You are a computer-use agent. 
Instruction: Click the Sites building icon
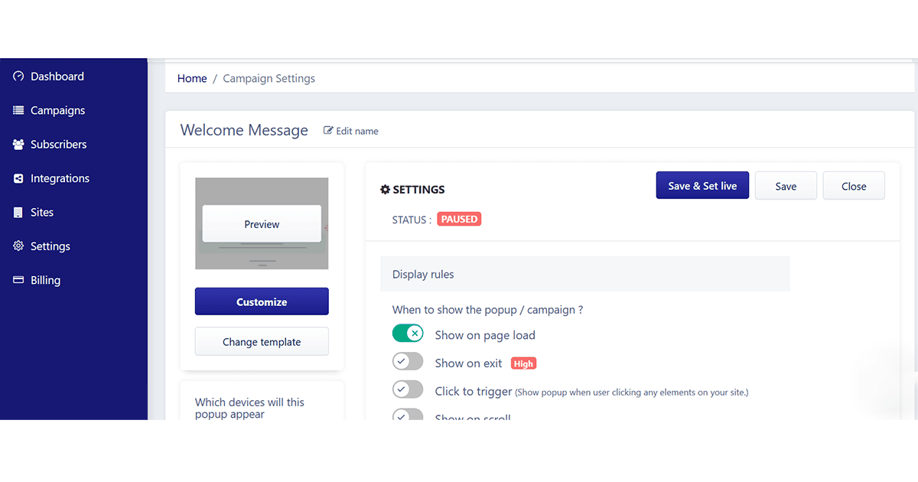(x=18, y=213)
